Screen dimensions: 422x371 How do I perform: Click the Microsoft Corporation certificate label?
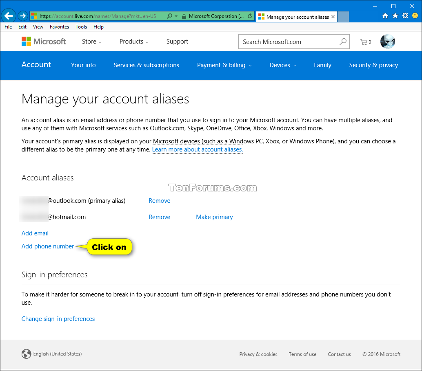coord(216,16)
